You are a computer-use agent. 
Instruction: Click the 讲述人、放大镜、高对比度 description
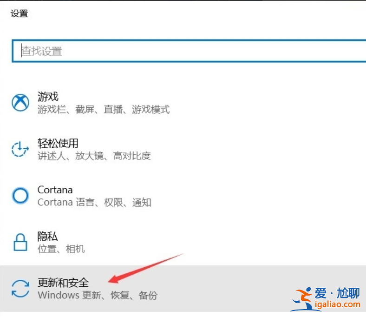94,156
